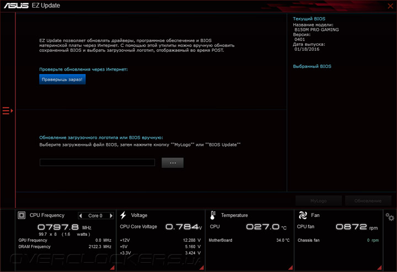Viewport: 397px width, 272px height.
Task: Click the Voltage lightning bolt icon
Action: click(x=123, y=215)
